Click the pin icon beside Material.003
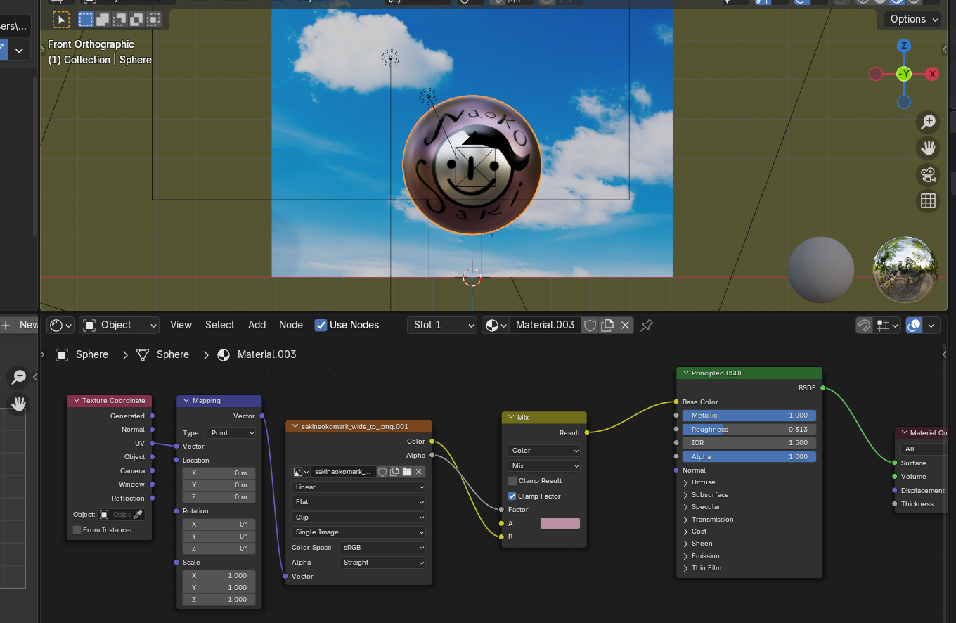The image size is (956, 623). pos(647,325)
